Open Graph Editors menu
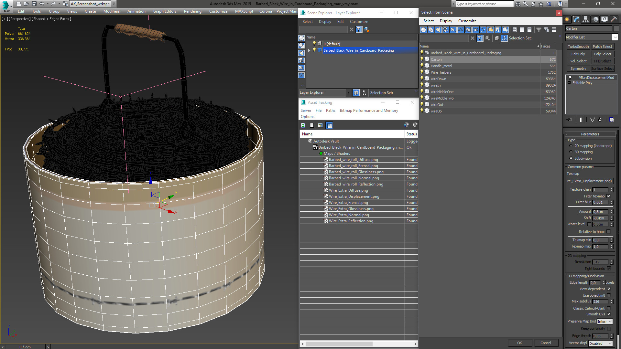 click(165, 11)
